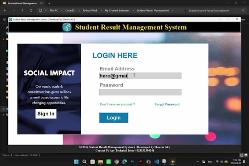Image resolution: width=249 pixels, height=166 pixels.
Task: Open Adobe Illustrator from the taskbar
Action: [x=141, y=162]
